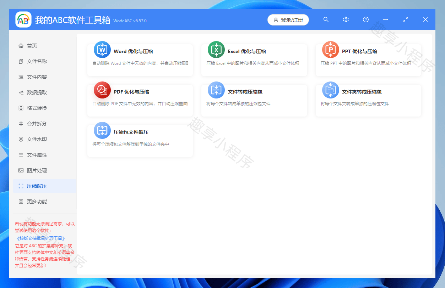Select 数据提取 in the sidebar
This screenshot has width=445, height=288.
(44, 92)
